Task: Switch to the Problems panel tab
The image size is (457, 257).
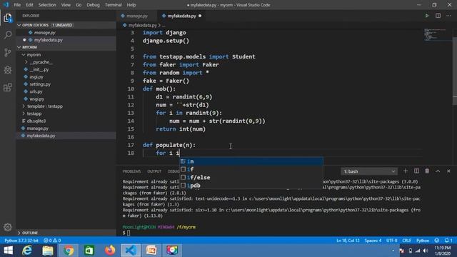Action: 131,171
